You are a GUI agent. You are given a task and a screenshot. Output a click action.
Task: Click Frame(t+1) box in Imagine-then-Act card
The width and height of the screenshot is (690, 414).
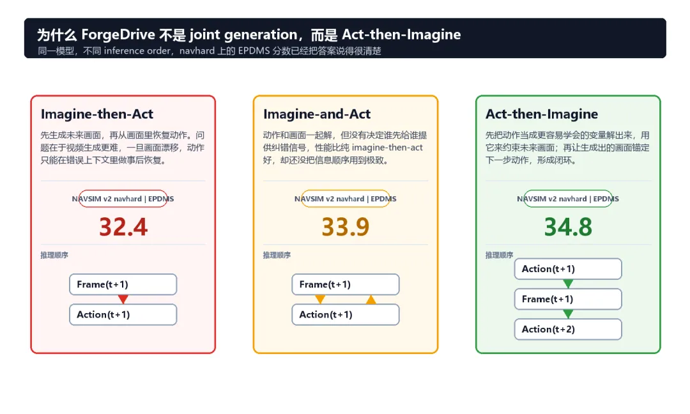point(123,284)
